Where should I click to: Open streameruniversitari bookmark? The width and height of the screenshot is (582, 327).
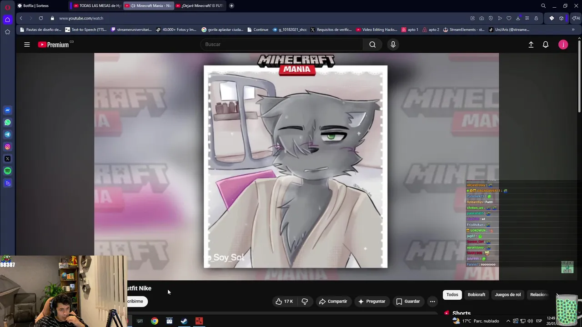tap(131, 30)
